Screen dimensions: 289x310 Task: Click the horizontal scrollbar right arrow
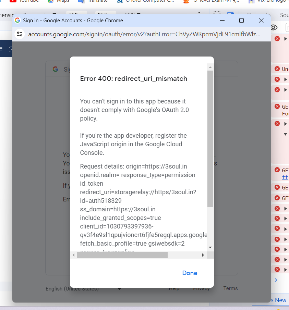(203, 255)
